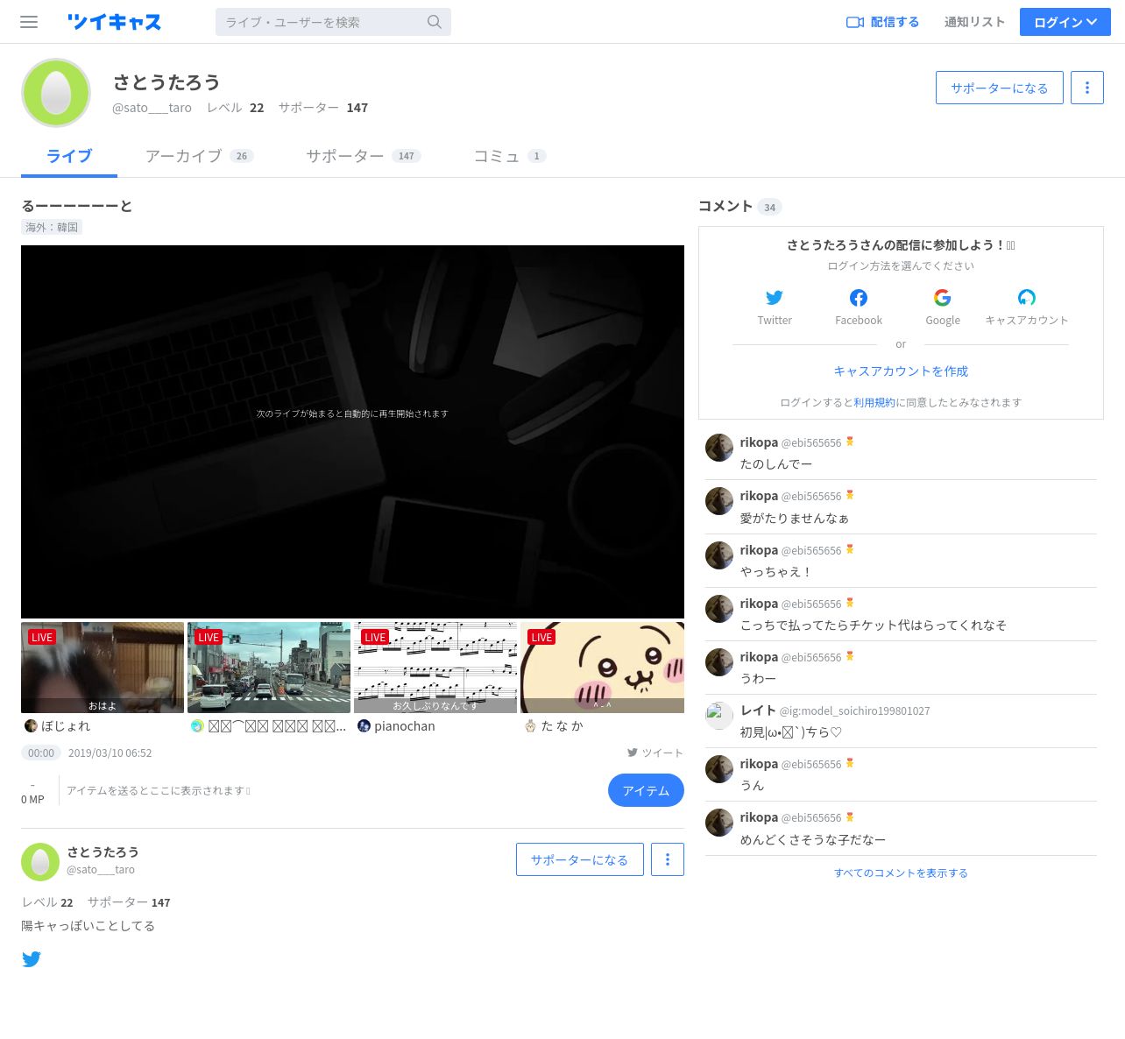Open the Twitter bird icon under the bio
1125x1039 pixels.
pos(32,959)
